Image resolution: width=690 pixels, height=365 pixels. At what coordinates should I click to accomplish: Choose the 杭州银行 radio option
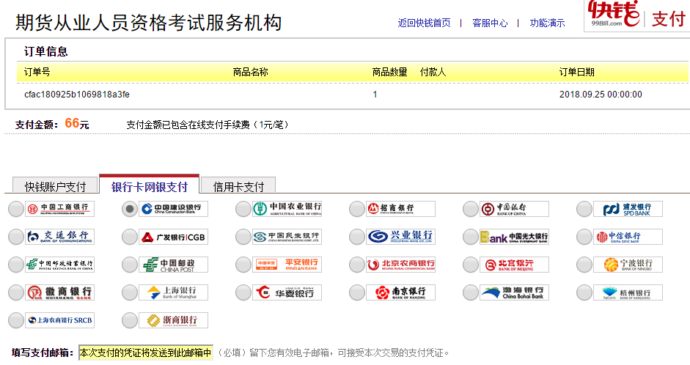coord(584,292)
